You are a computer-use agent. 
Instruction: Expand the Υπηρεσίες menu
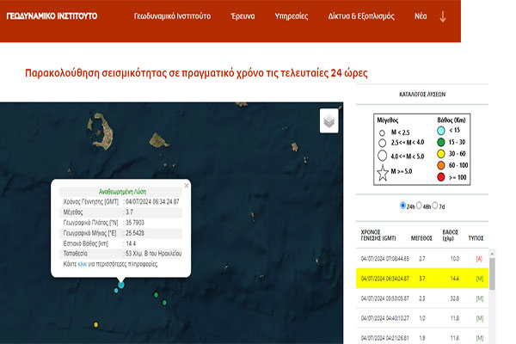tap(292, 16)
